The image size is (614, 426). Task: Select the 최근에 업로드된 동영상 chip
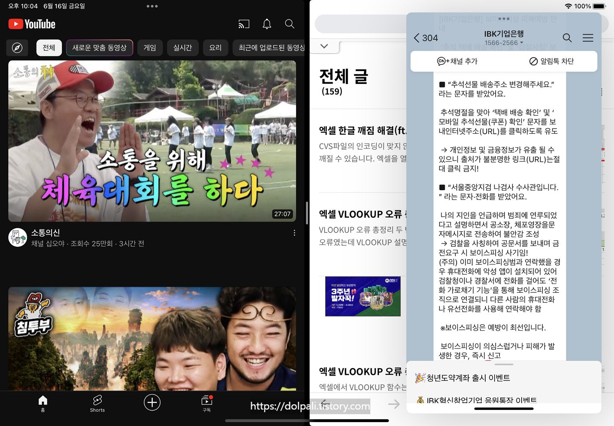coord(269,48)
